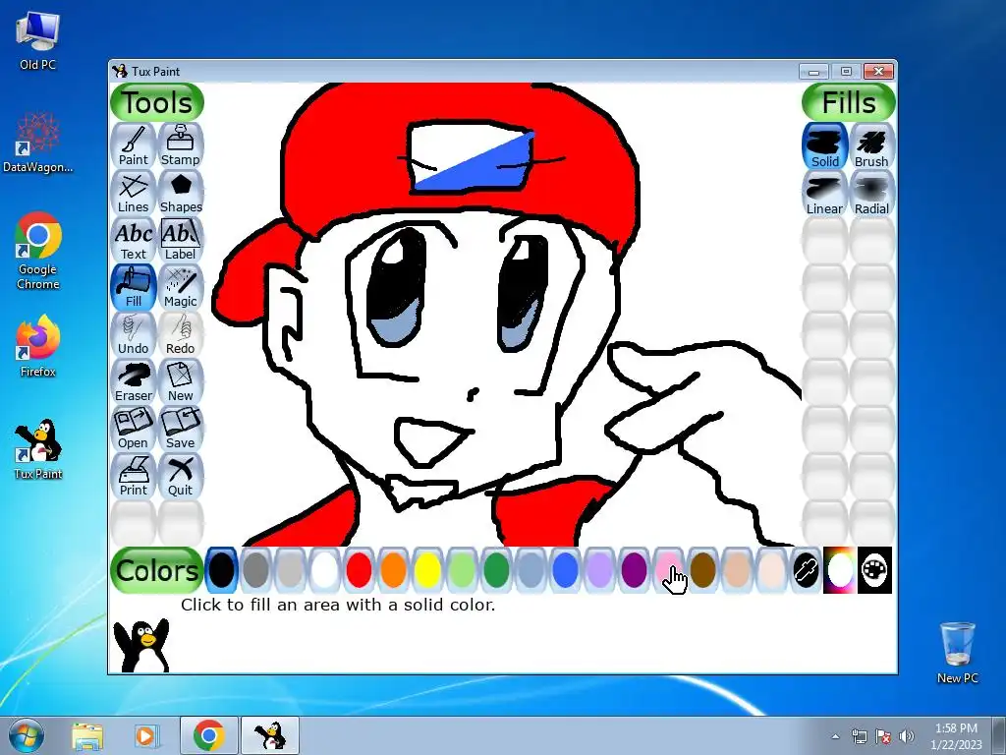The width and height of the screenshot is (1006, 755).
Task: Activate the Label tool
Action: point(181,240)
